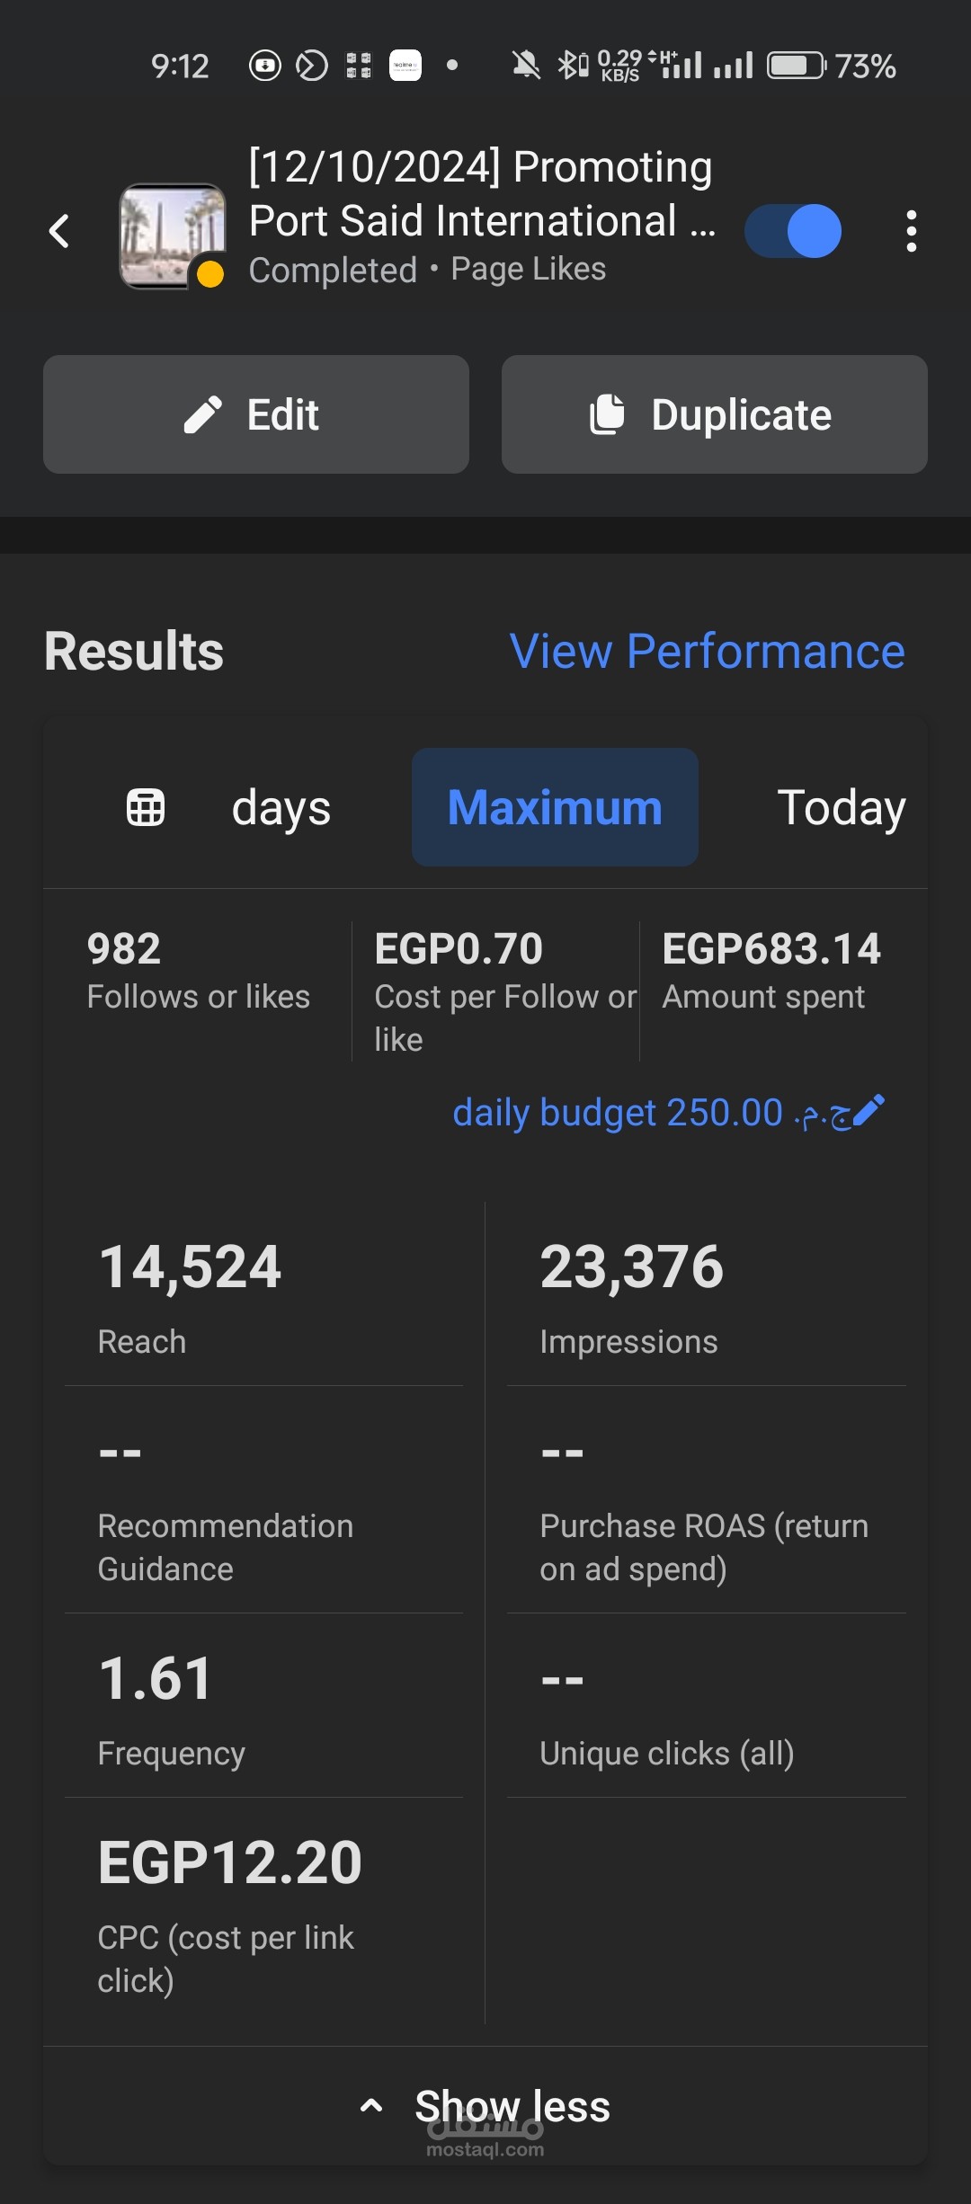Select the Maximum time range tab
The image size is (971, 2204).
555,807
